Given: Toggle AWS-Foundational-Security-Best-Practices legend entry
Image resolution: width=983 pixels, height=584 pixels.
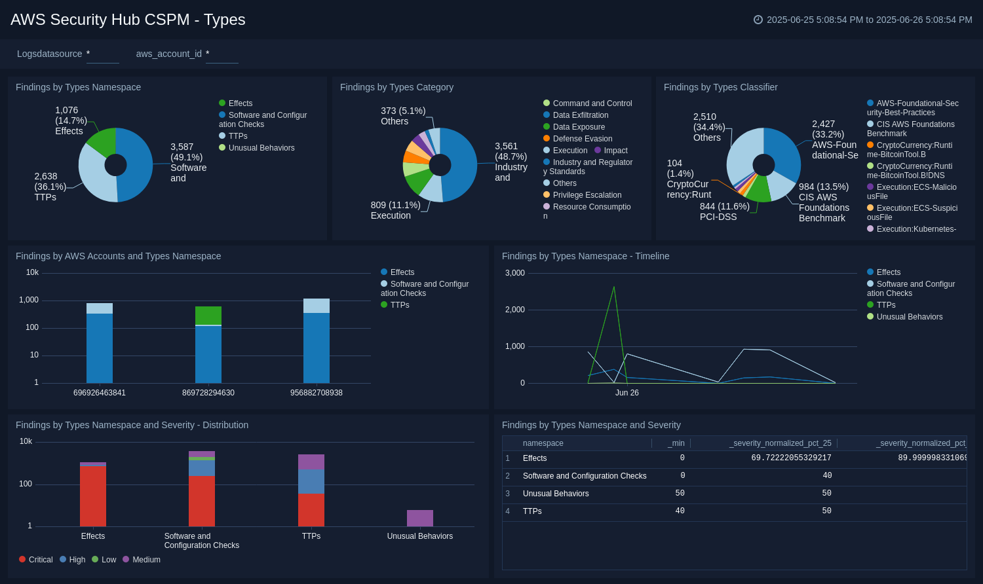Looking at the screenshot, I should pos(913,108).
